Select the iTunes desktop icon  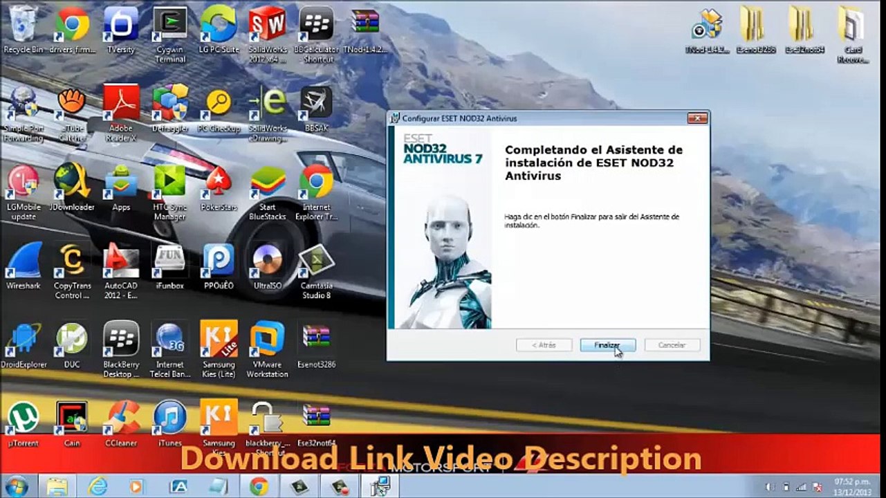point(170,424)
